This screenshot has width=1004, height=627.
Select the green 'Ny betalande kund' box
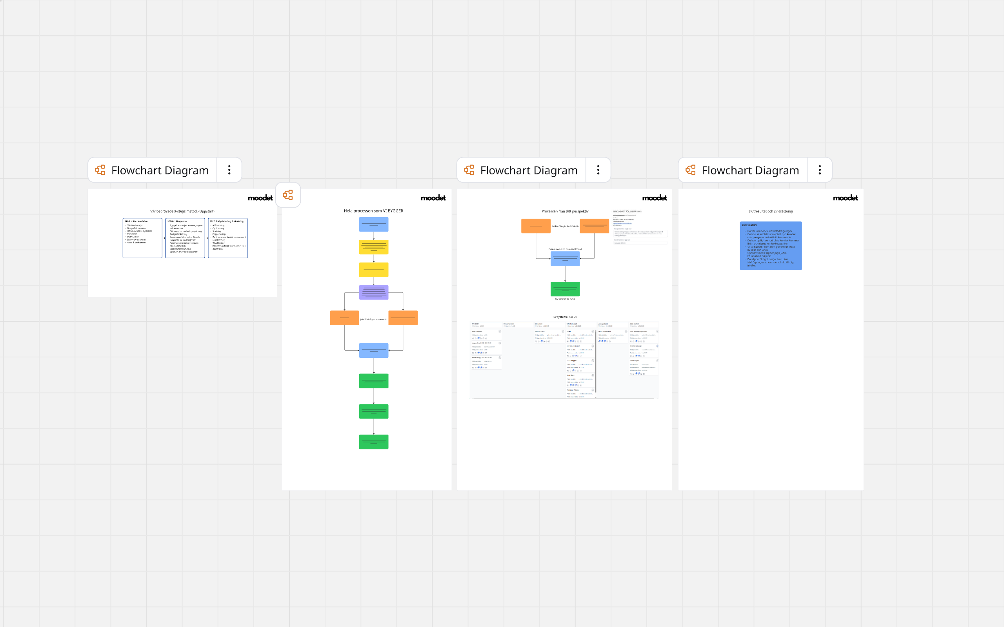(565, 289)
